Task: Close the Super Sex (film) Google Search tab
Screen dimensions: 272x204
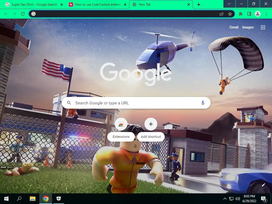Action: pos(62,5)
